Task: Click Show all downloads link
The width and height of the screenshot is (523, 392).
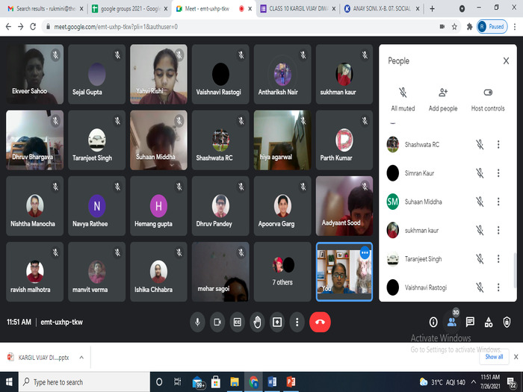Action: tap(494, 357)
